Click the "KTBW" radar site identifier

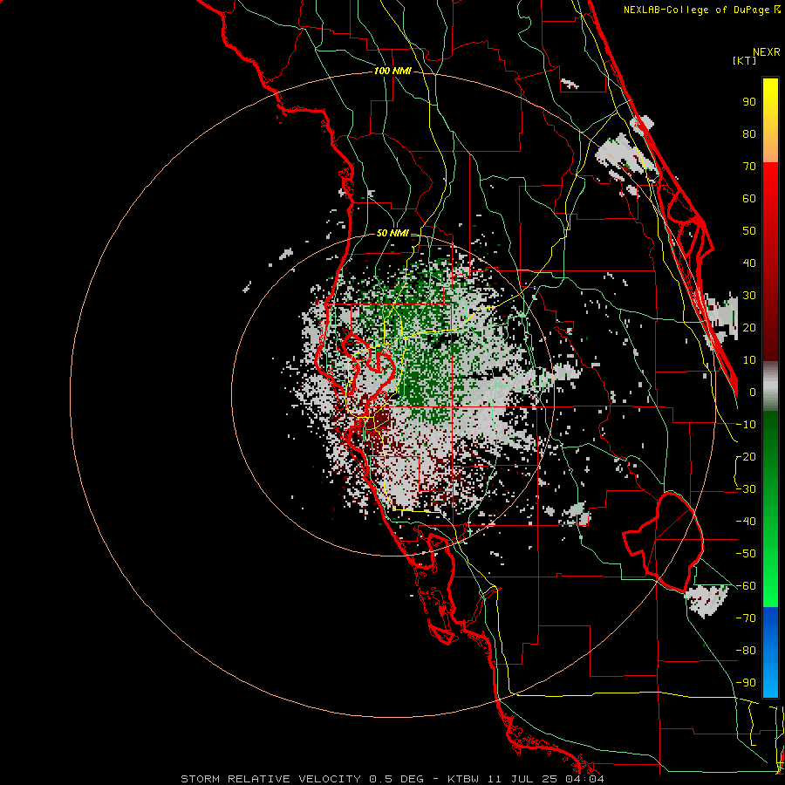click(463, 779)
